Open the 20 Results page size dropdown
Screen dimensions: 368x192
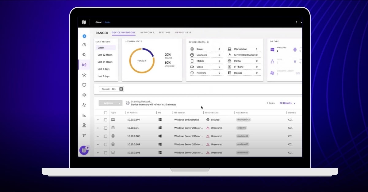(x=287, y=103)
